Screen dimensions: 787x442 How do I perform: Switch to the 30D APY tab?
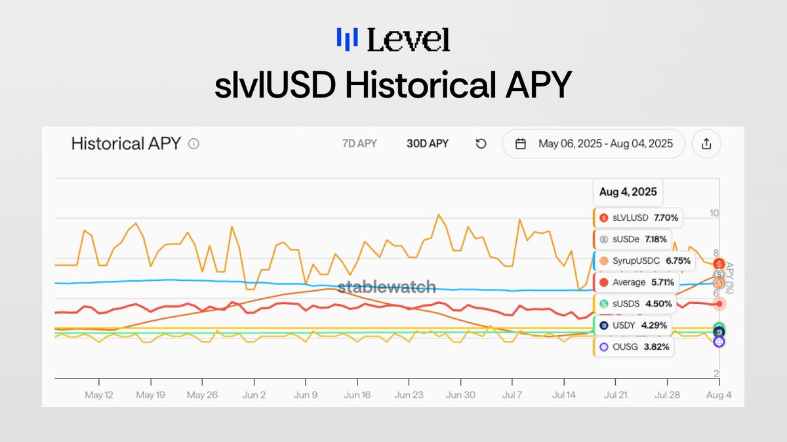pos(428,143)
